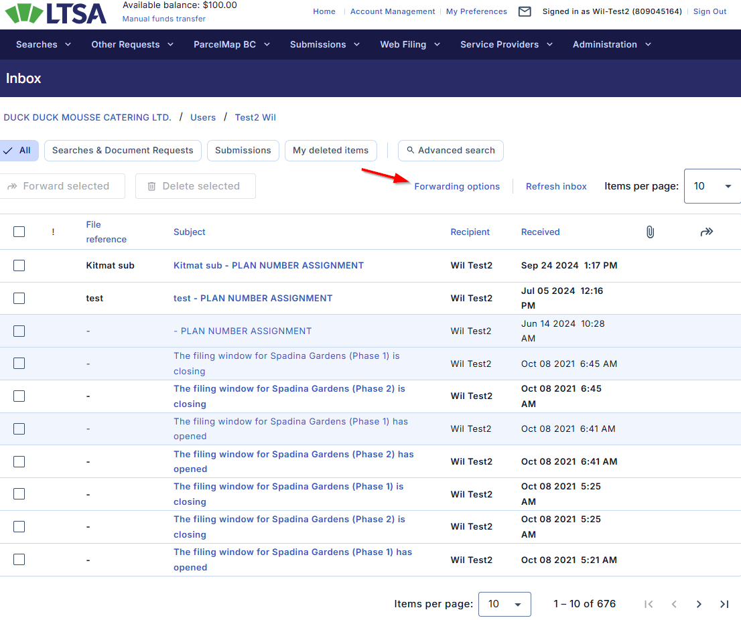The height and width of the screenshot is (620, 741).
Task: Open Kitmat sub - PLAN NUMBER ASSIGNMENT message
Action: [x=268, y=266]
